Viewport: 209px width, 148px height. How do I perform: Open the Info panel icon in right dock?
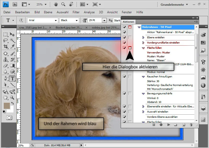point(203,85)
